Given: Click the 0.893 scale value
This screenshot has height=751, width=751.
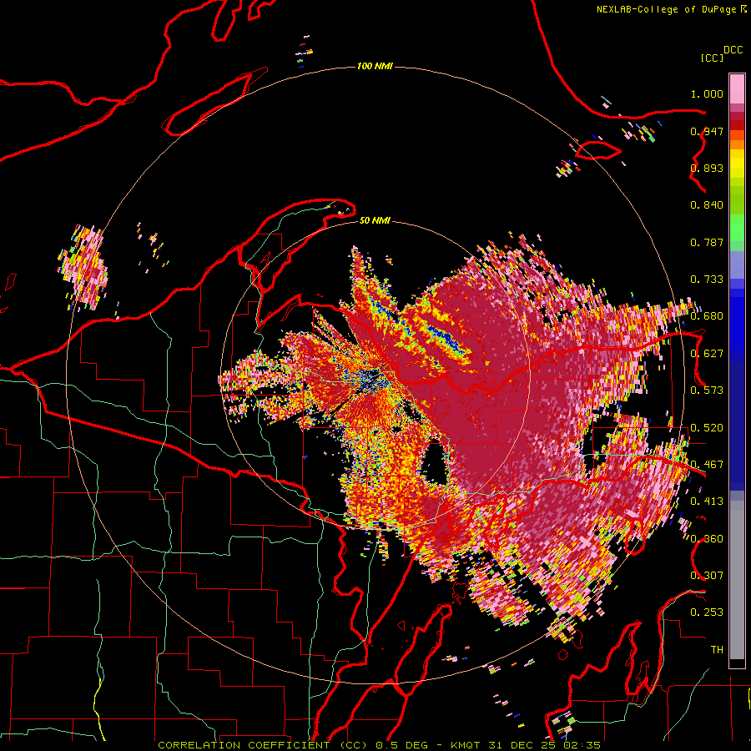Looking at the screenshot, I should pyautogui.click(x=707, y=168).
